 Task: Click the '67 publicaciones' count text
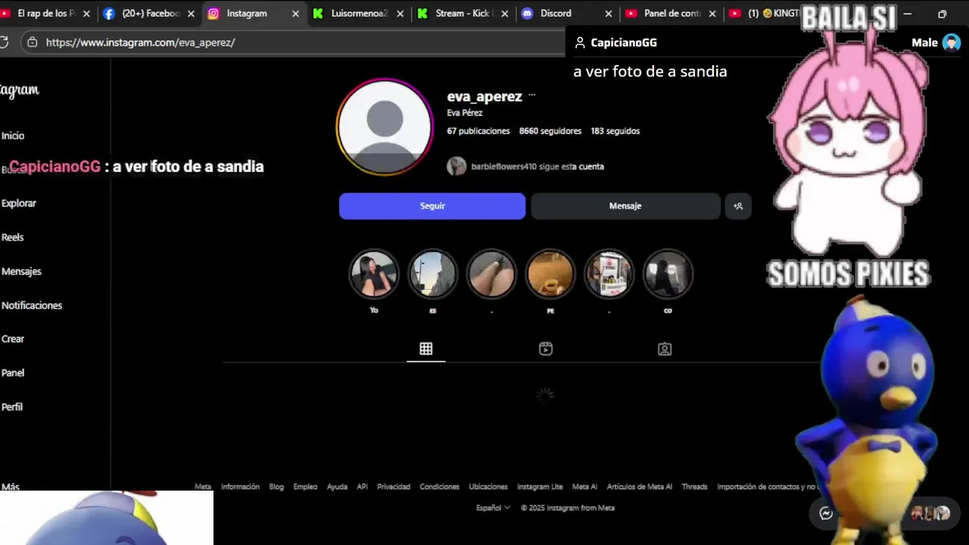478,131
